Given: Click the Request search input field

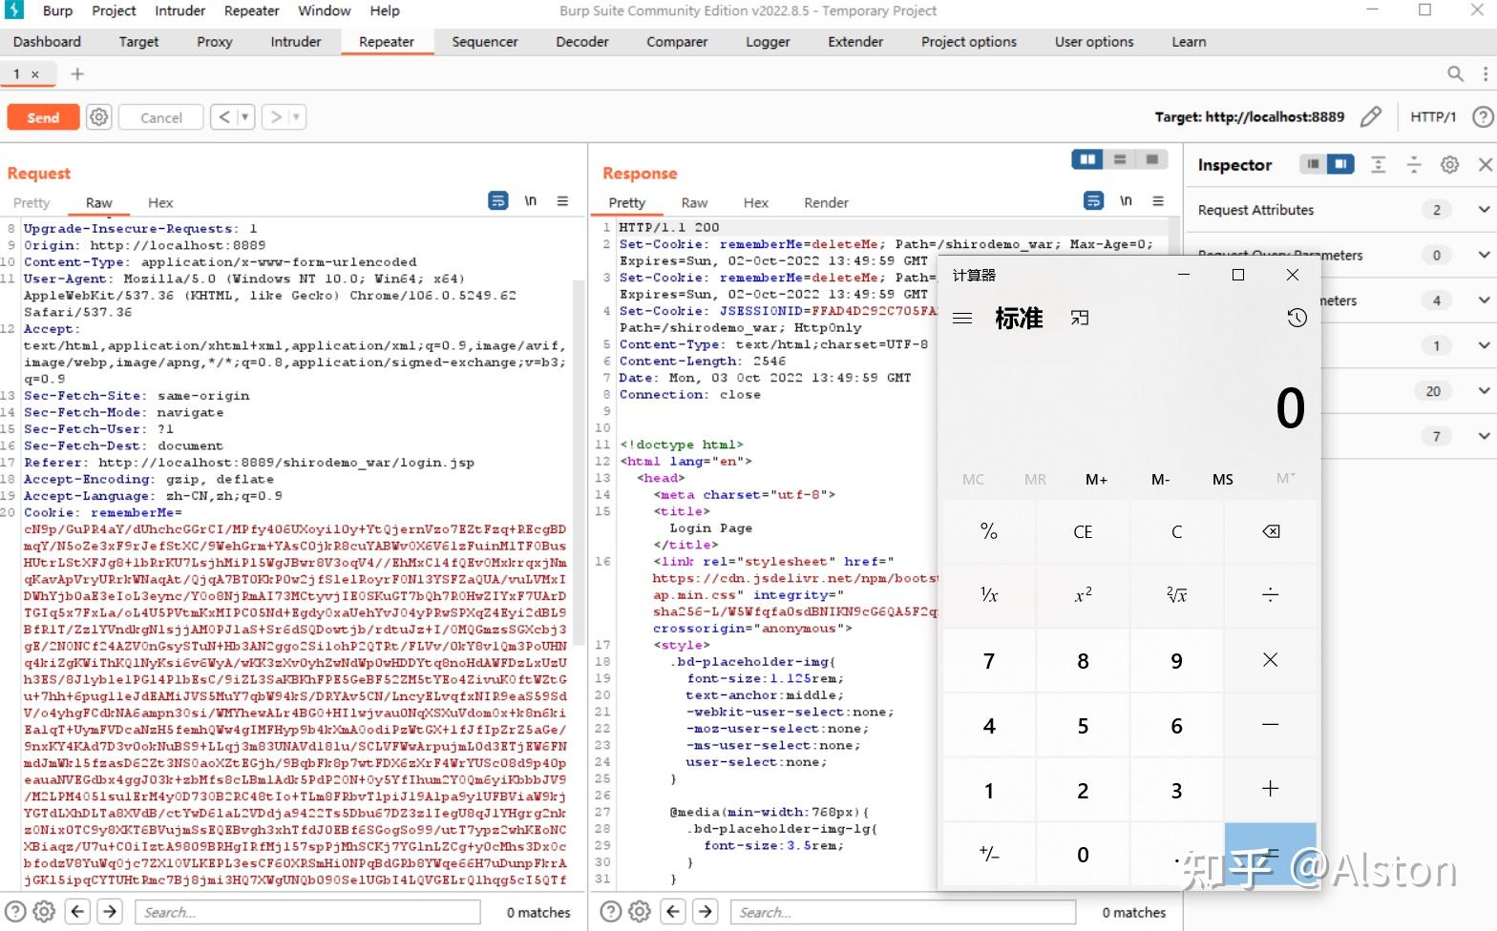Looking at the screenshot, I should [x=307, y=912].
